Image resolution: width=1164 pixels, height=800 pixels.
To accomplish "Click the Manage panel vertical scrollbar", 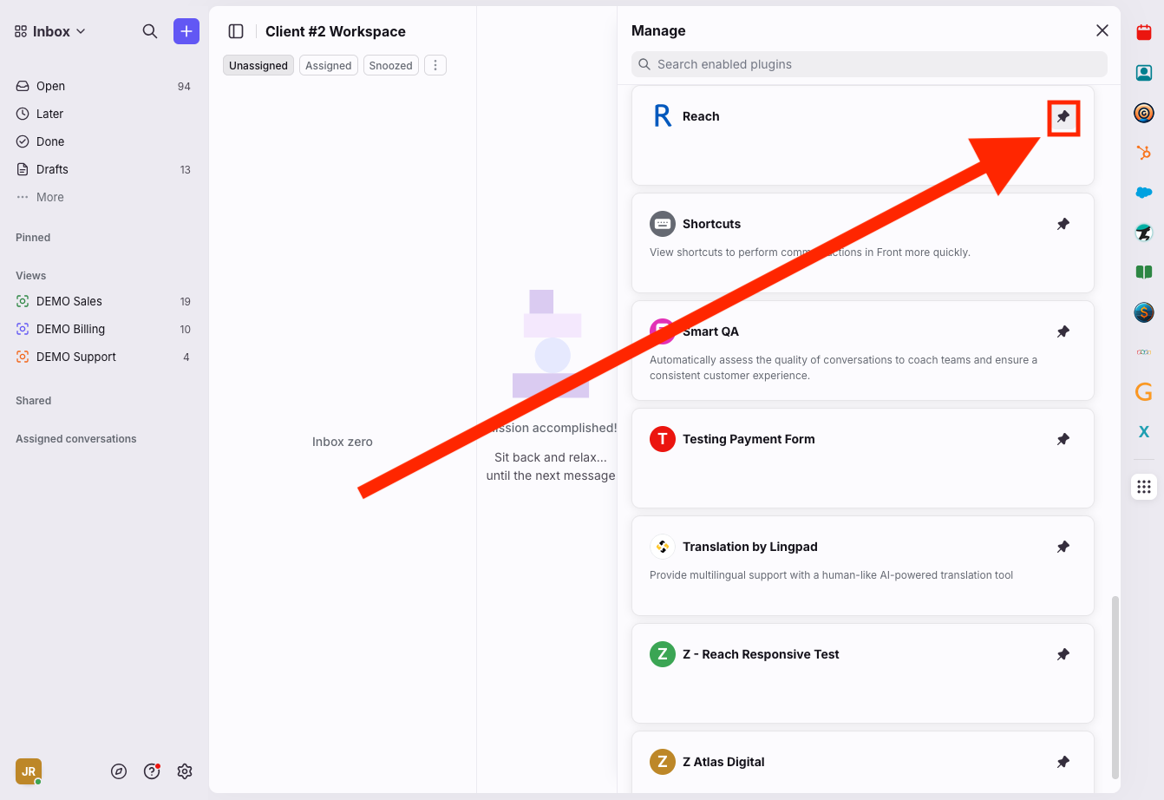I will click(x=1115, y=685).
